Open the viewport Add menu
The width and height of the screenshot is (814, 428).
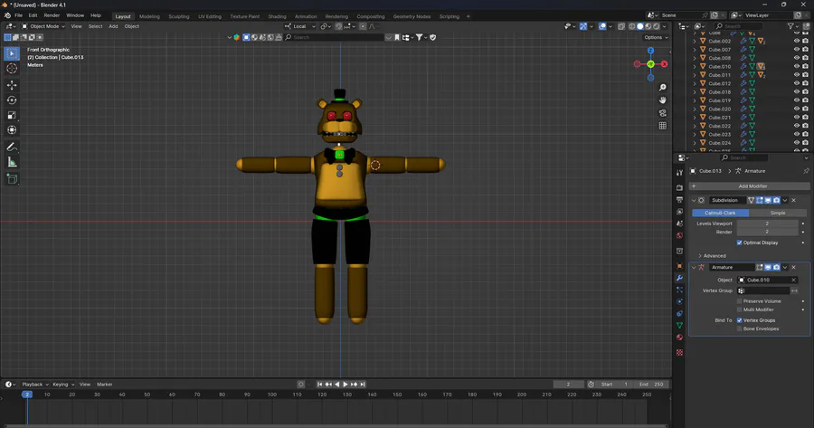pyautogui.click(x=113, y=26)
